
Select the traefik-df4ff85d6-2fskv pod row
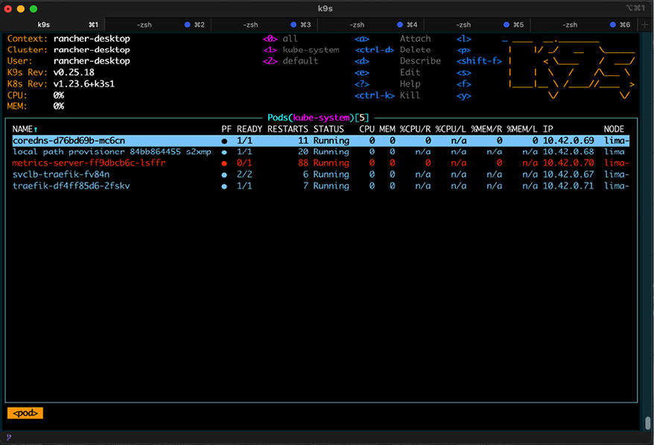pyautogui.click(x=320, y=186)
